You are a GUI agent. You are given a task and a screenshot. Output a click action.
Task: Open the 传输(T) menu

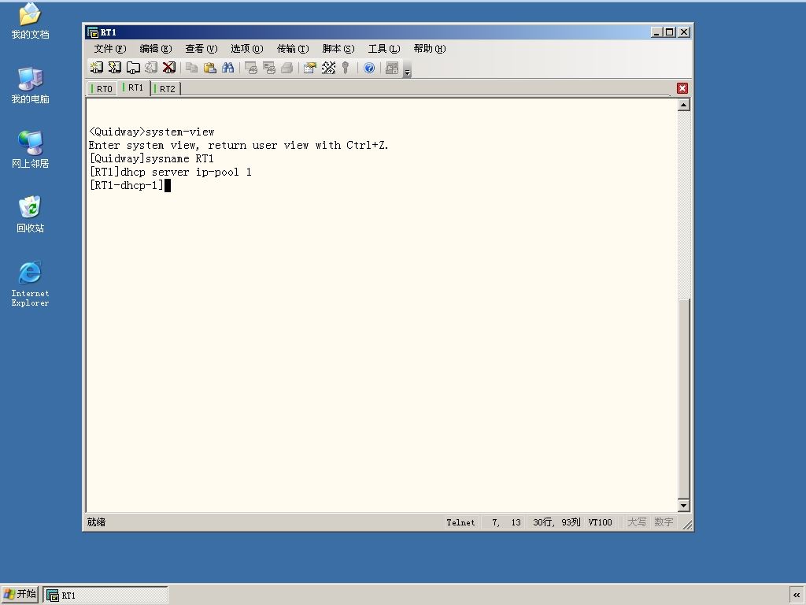[x=293, y=49]
